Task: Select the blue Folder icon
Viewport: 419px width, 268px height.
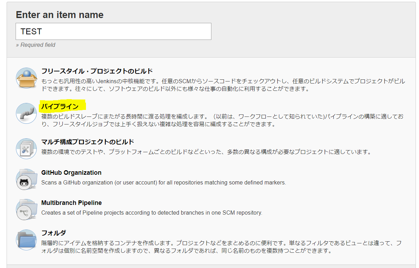Action: pyautogui.click(x=26, y=240)
